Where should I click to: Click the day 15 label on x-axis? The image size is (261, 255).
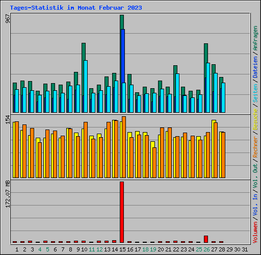(122, 249)
